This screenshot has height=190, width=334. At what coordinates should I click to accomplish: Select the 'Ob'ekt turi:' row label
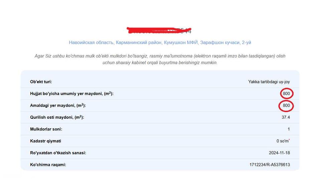41,82
